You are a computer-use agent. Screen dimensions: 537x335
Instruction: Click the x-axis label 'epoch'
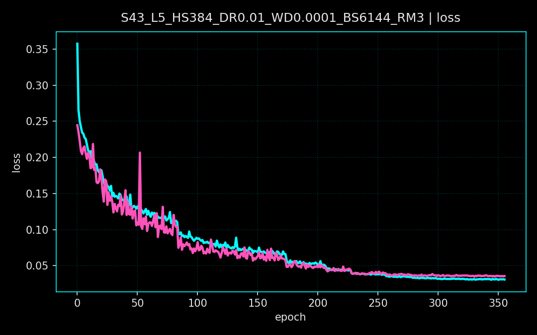290,317
